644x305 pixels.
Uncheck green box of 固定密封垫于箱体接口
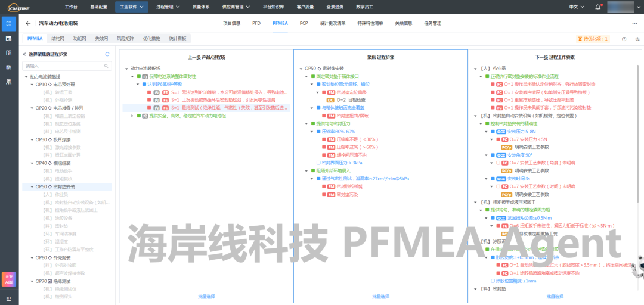click(313, 76)
